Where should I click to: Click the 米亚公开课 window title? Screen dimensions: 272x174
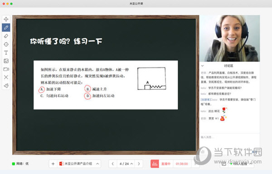(x=136, y=4)
